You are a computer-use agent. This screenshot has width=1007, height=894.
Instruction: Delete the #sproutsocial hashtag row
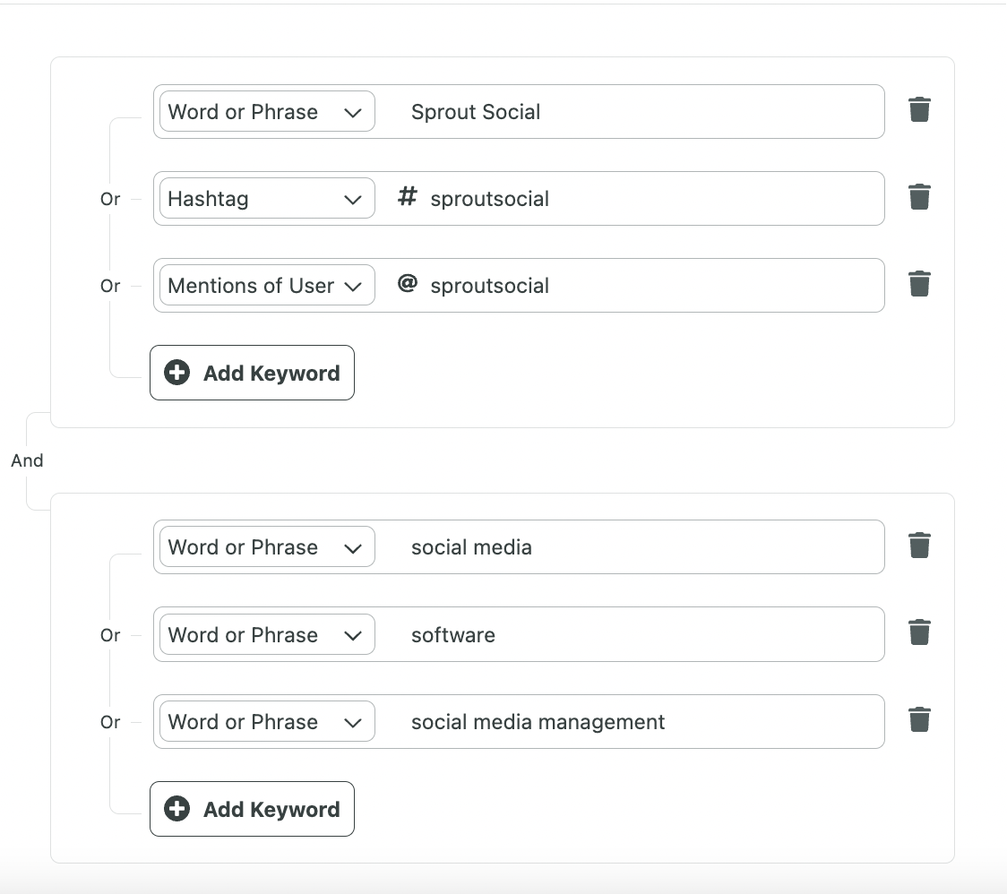pyautogui.click(x=919, y=197)
